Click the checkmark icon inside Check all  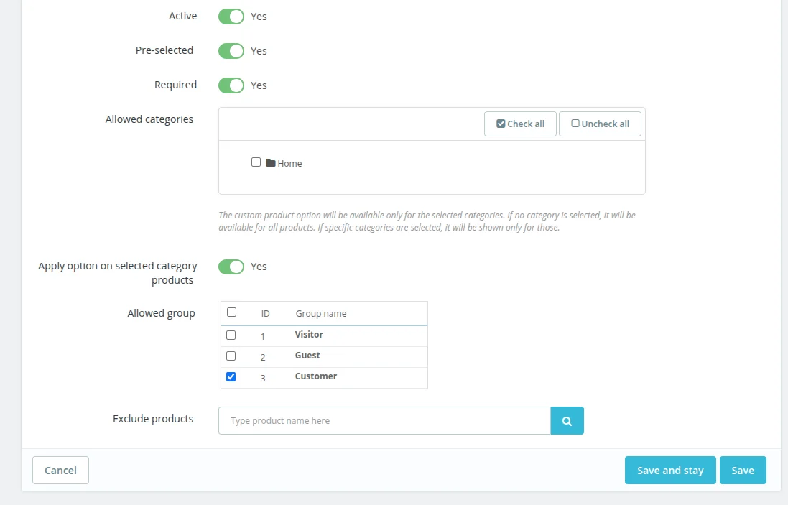(501, 123)
